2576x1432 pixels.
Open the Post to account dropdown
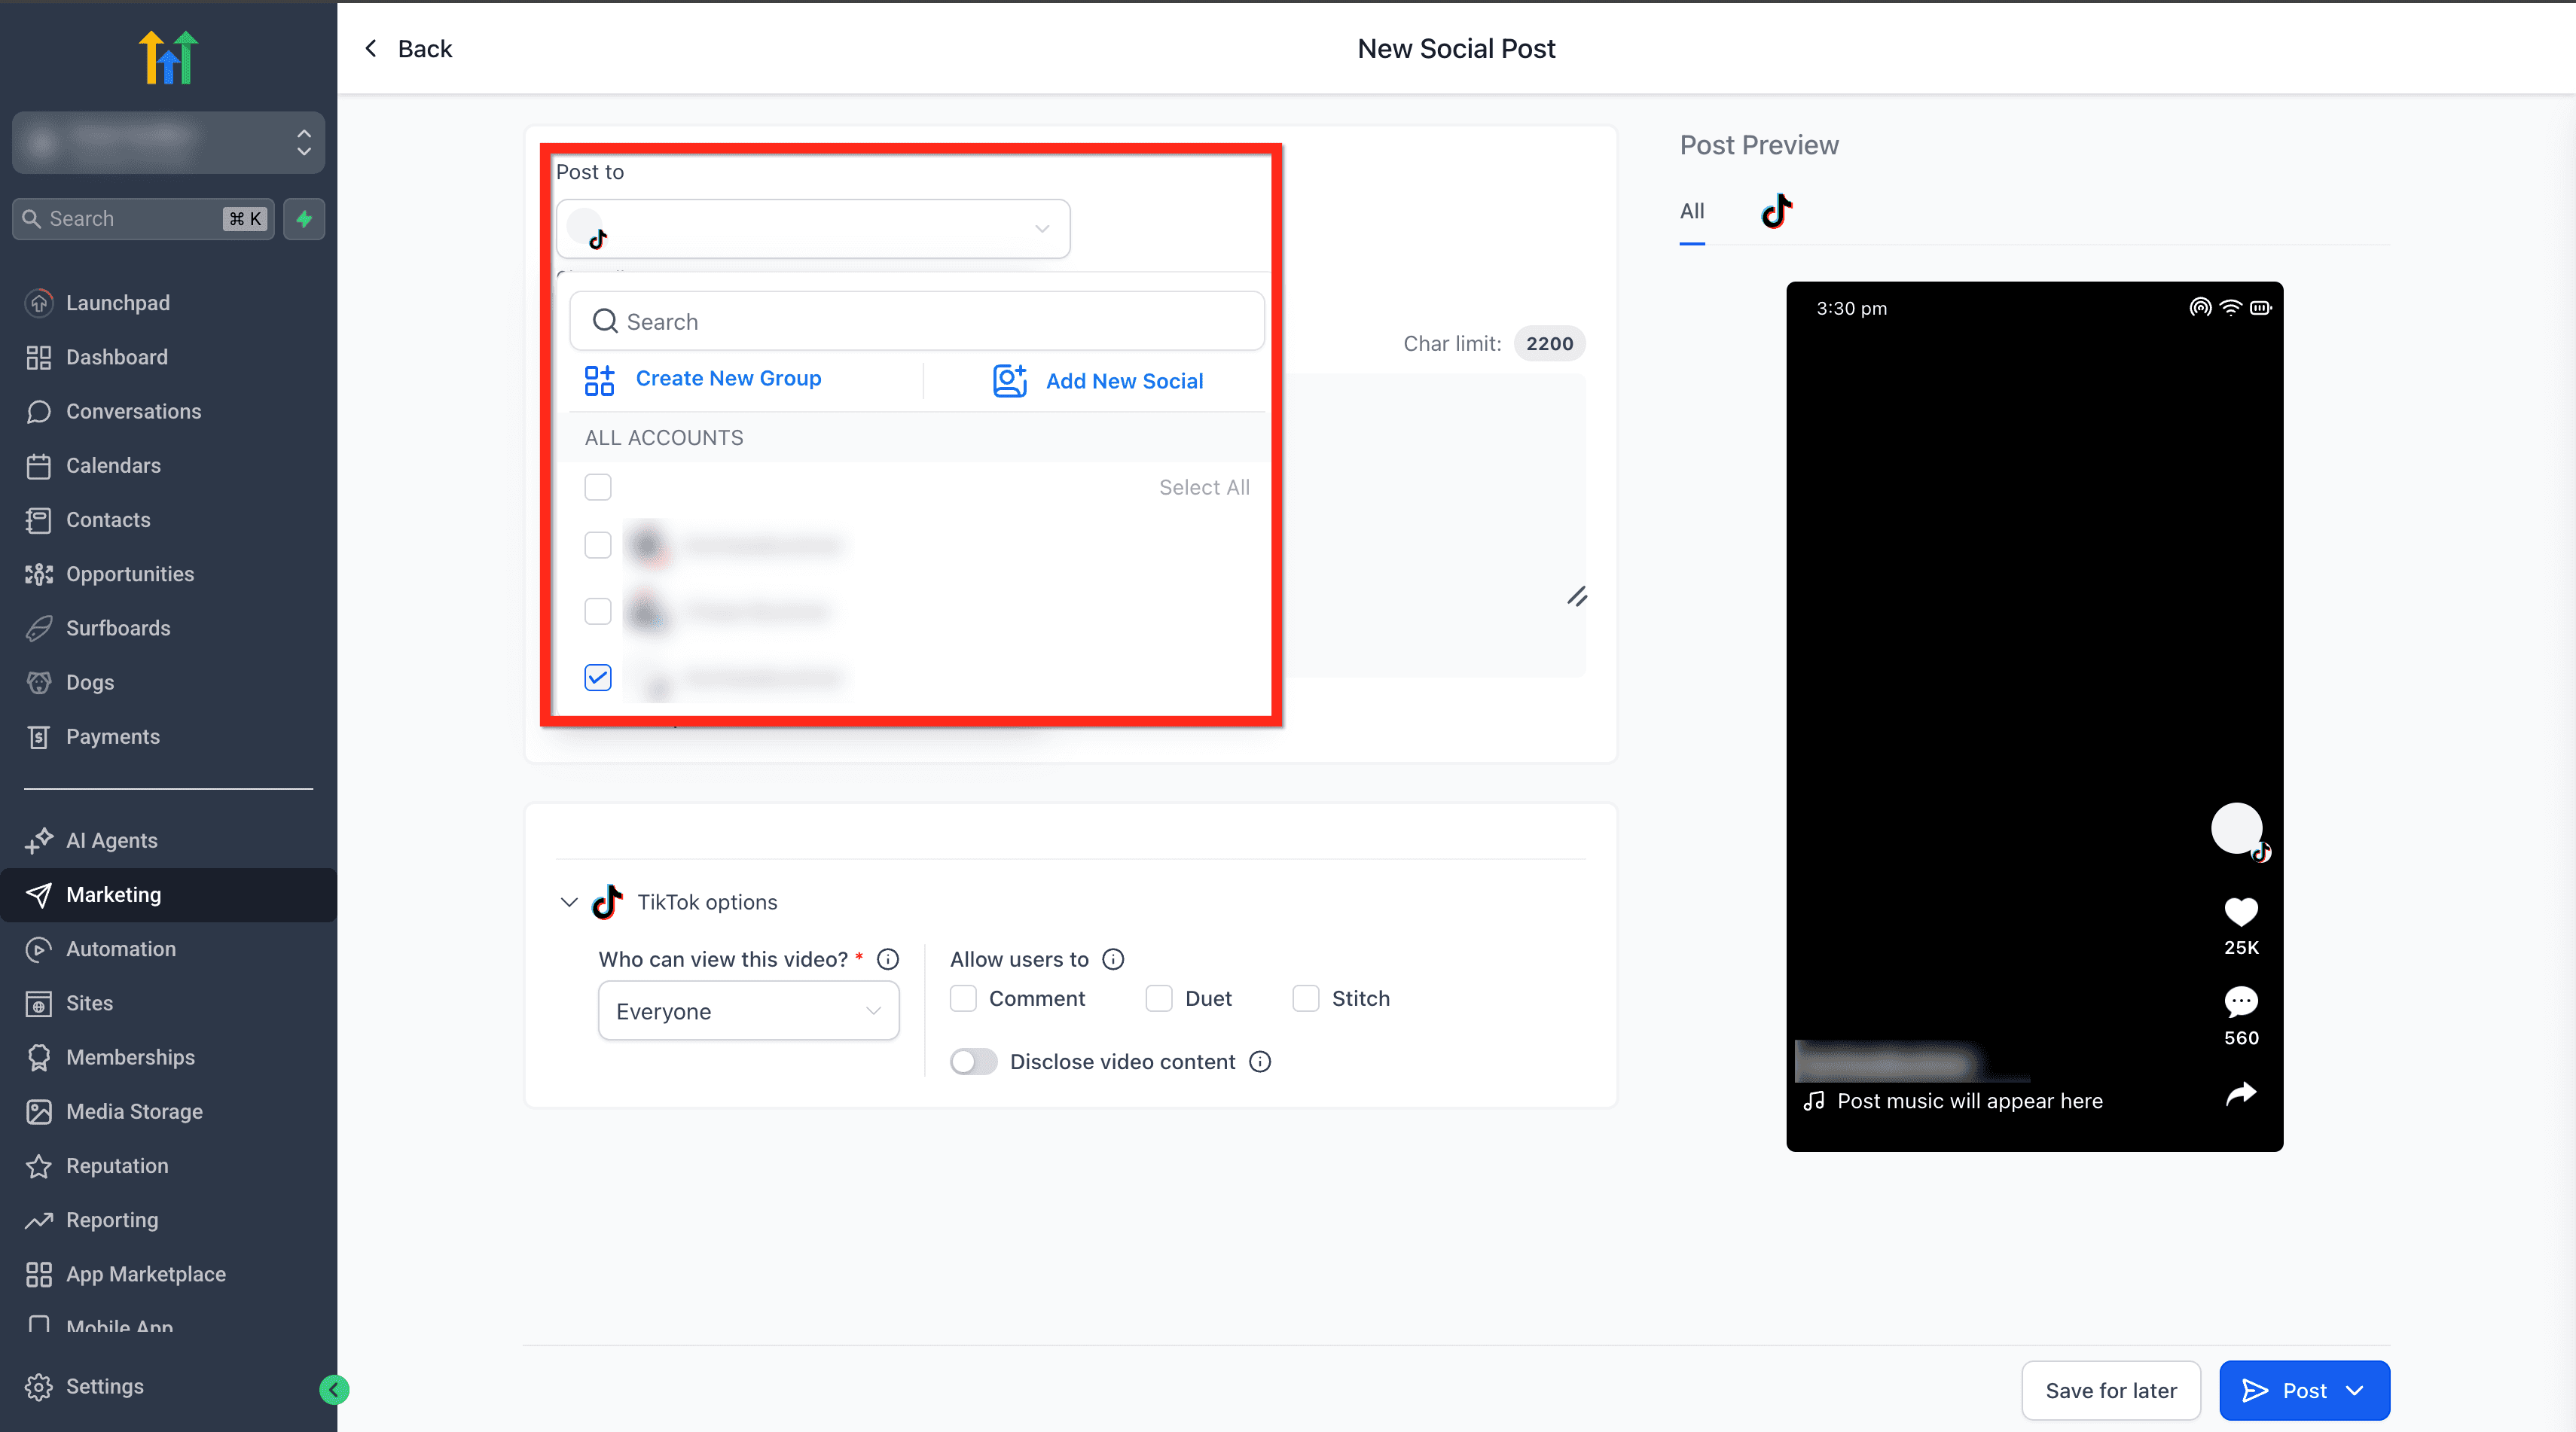tap(813, 229)
